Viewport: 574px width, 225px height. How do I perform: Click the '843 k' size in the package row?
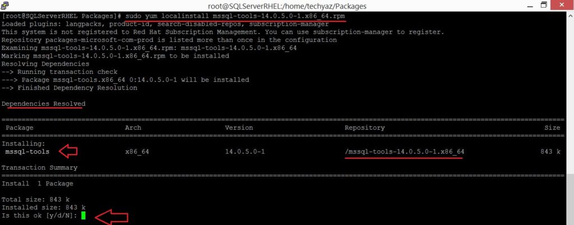[x=550, y=152]
